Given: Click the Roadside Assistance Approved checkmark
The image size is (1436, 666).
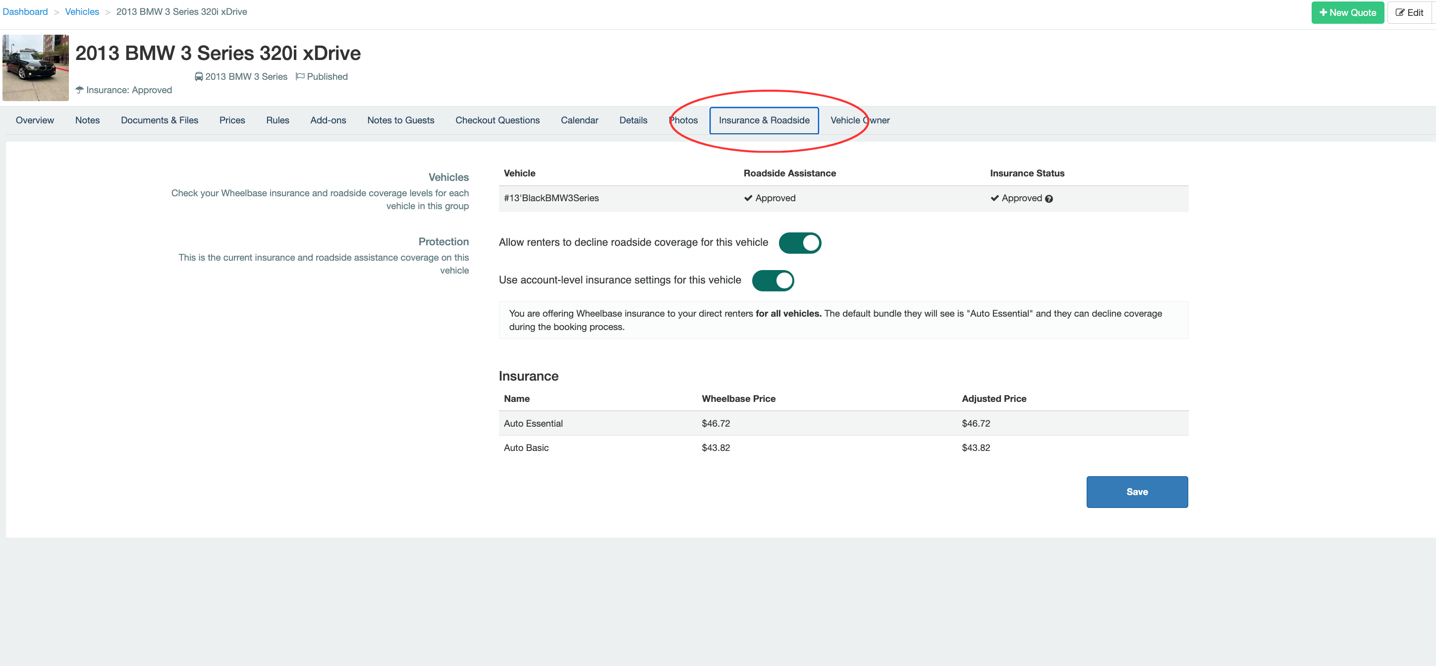Looking at the screenshot, I should coord(748,198).
